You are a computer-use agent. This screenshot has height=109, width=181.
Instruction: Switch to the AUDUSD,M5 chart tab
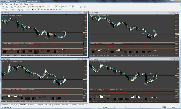click(x=31, y=105)
